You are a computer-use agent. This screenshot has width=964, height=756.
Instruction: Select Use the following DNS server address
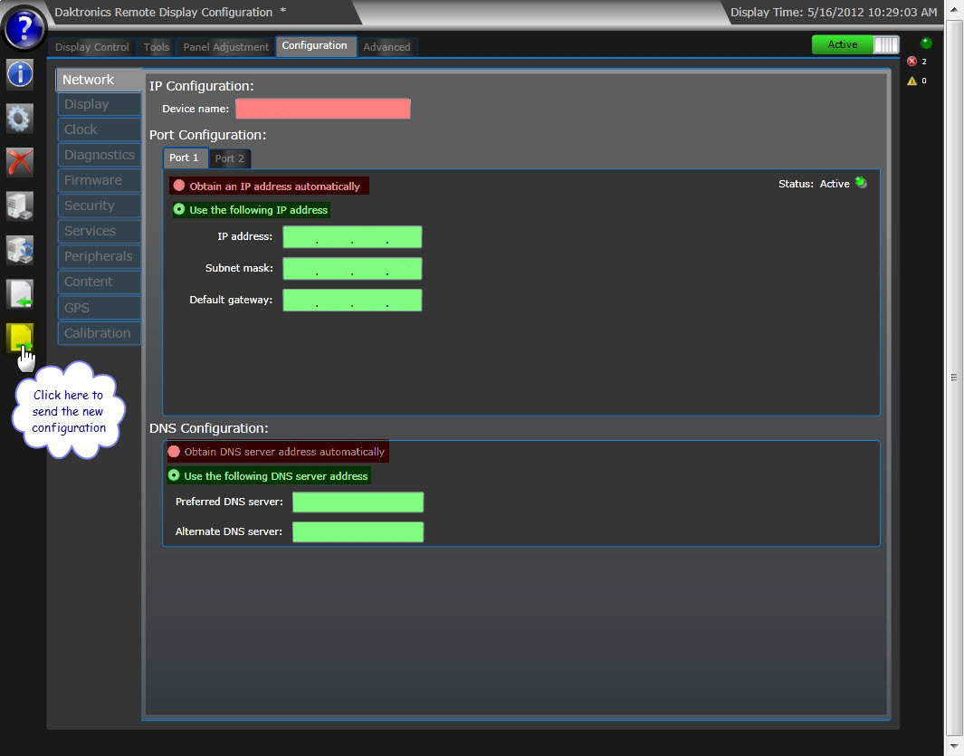click(174, 475)
